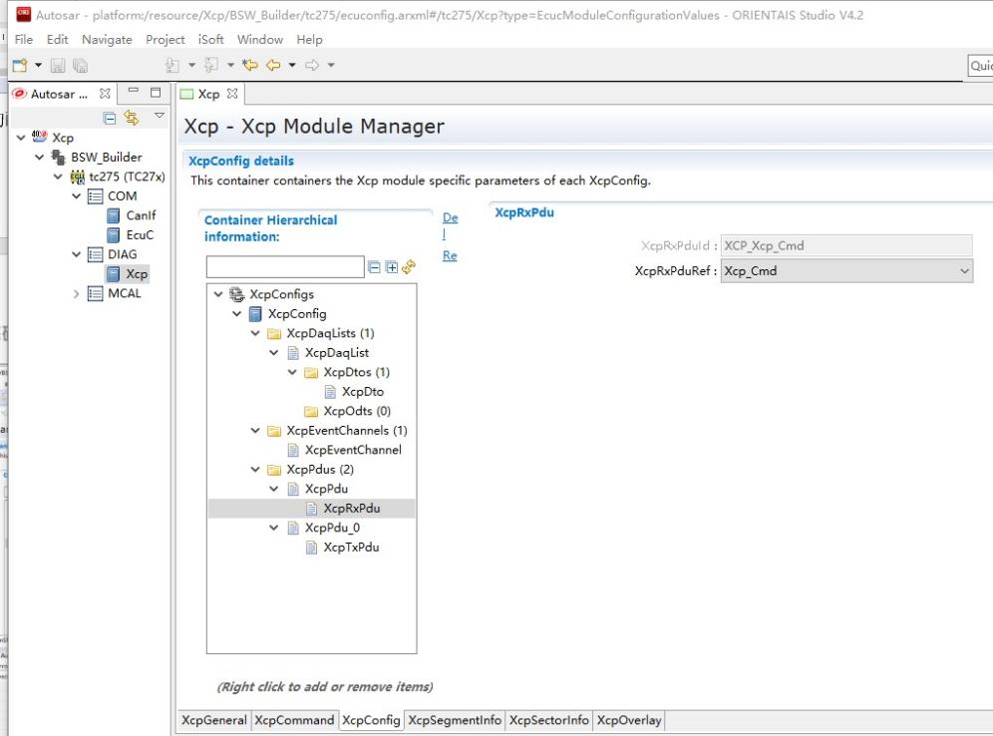Switch to the XcpSegmentInfo tab
The height and width of the screenshot is (736, 993).
(x=455, y=720)
